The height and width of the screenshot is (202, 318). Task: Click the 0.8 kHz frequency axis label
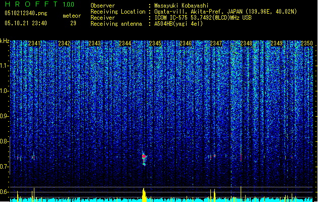(5, 141)
